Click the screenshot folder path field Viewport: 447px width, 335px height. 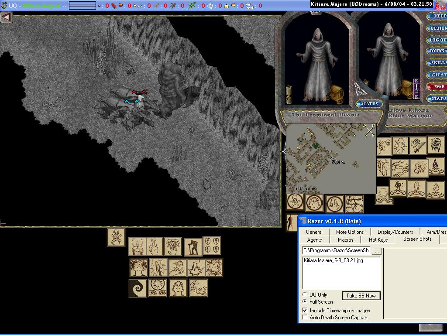coord(337,250)
